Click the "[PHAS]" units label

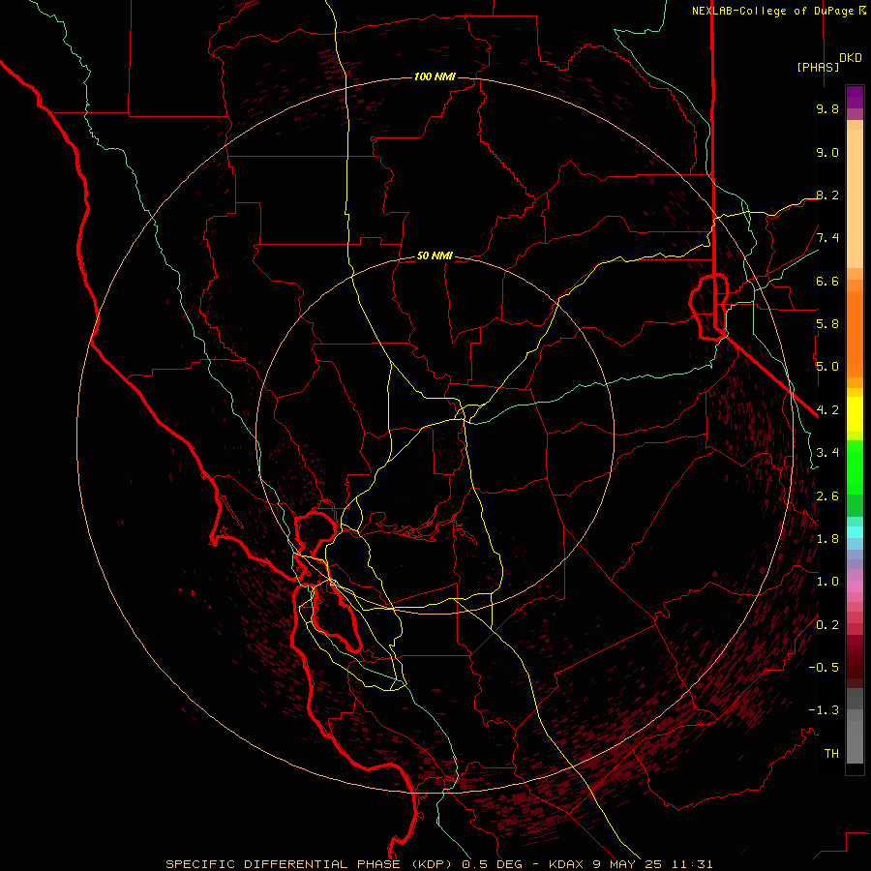(818, 67)
